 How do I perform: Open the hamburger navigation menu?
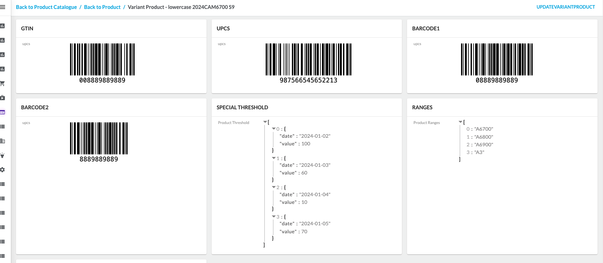[x=3, y=7]
